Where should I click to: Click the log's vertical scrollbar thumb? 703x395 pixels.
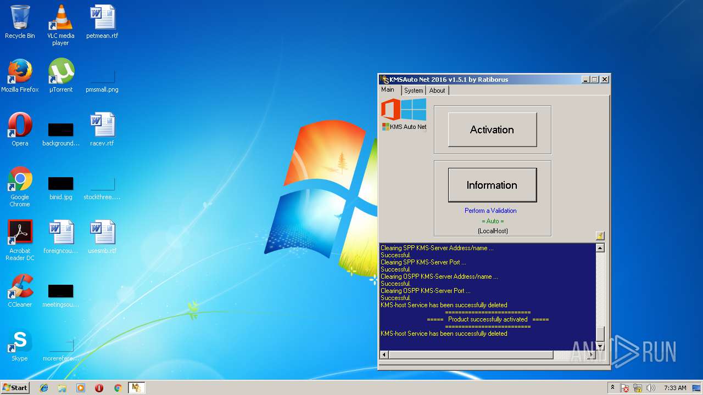[600, 333]
